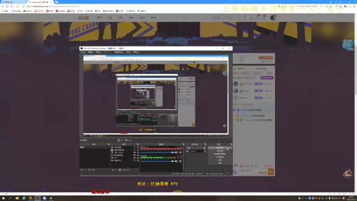
Task: Open transition properties gear in Scene Transitions
Action: [x=204, y=148]
